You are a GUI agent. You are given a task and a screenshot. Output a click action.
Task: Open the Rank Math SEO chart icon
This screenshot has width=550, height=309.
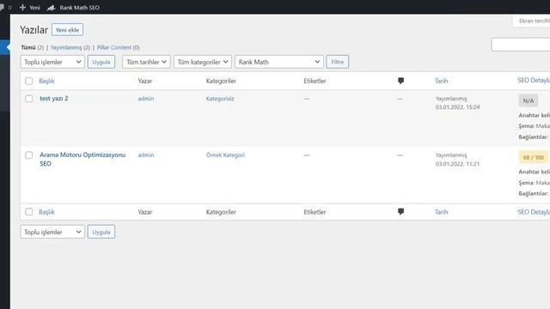[x=52, y=8]
